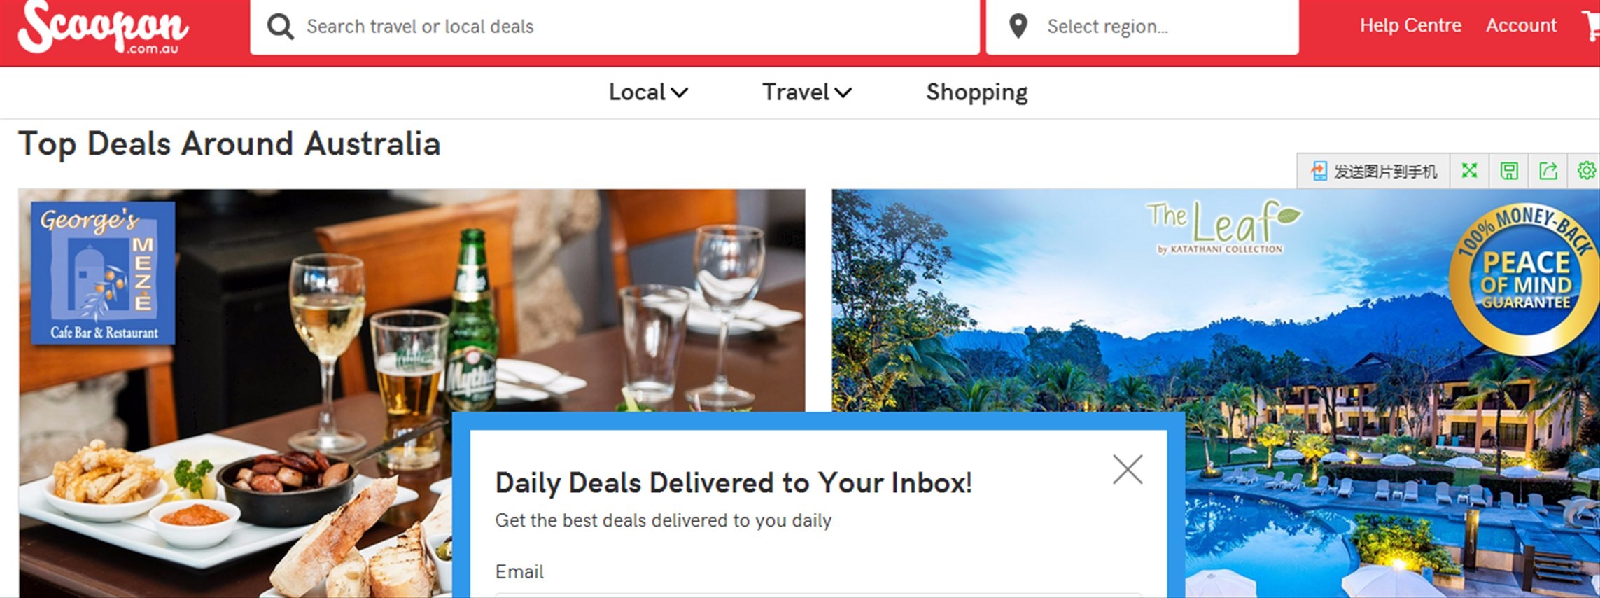Click the location pin icon

coord(1018,27)
